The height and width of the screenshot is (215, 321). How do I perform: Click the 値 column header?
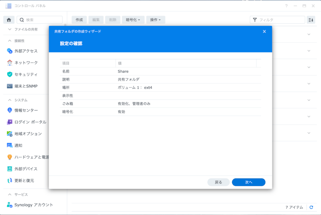[x=186, y=63]
